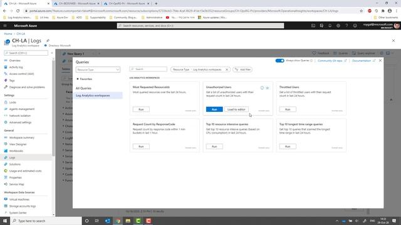Open the Azure portal hamburger menu
The height and width of the screenshot is (225, 401).
[x=5, y=26]
